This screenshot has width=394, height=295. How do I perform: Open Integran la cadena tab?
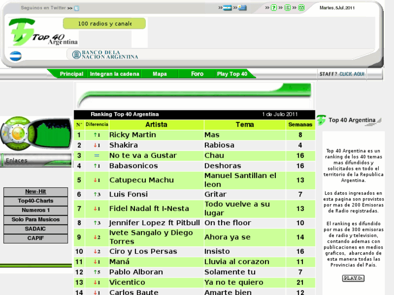click(114, 74)
